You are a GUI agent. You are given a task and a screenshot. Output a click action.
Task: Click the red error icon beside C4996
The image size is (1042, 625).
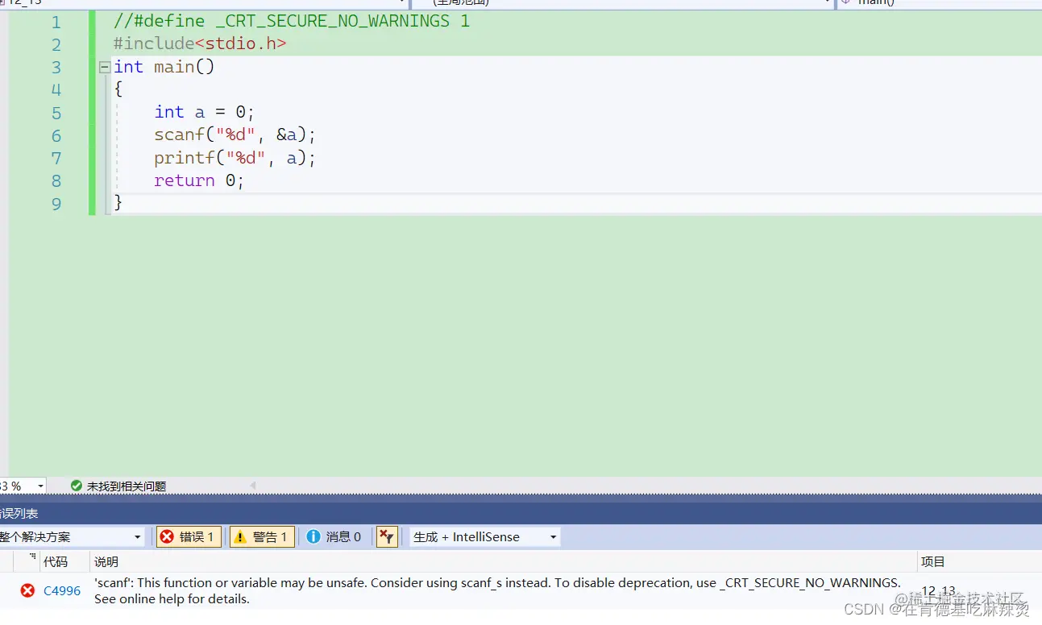click(27, 590)
